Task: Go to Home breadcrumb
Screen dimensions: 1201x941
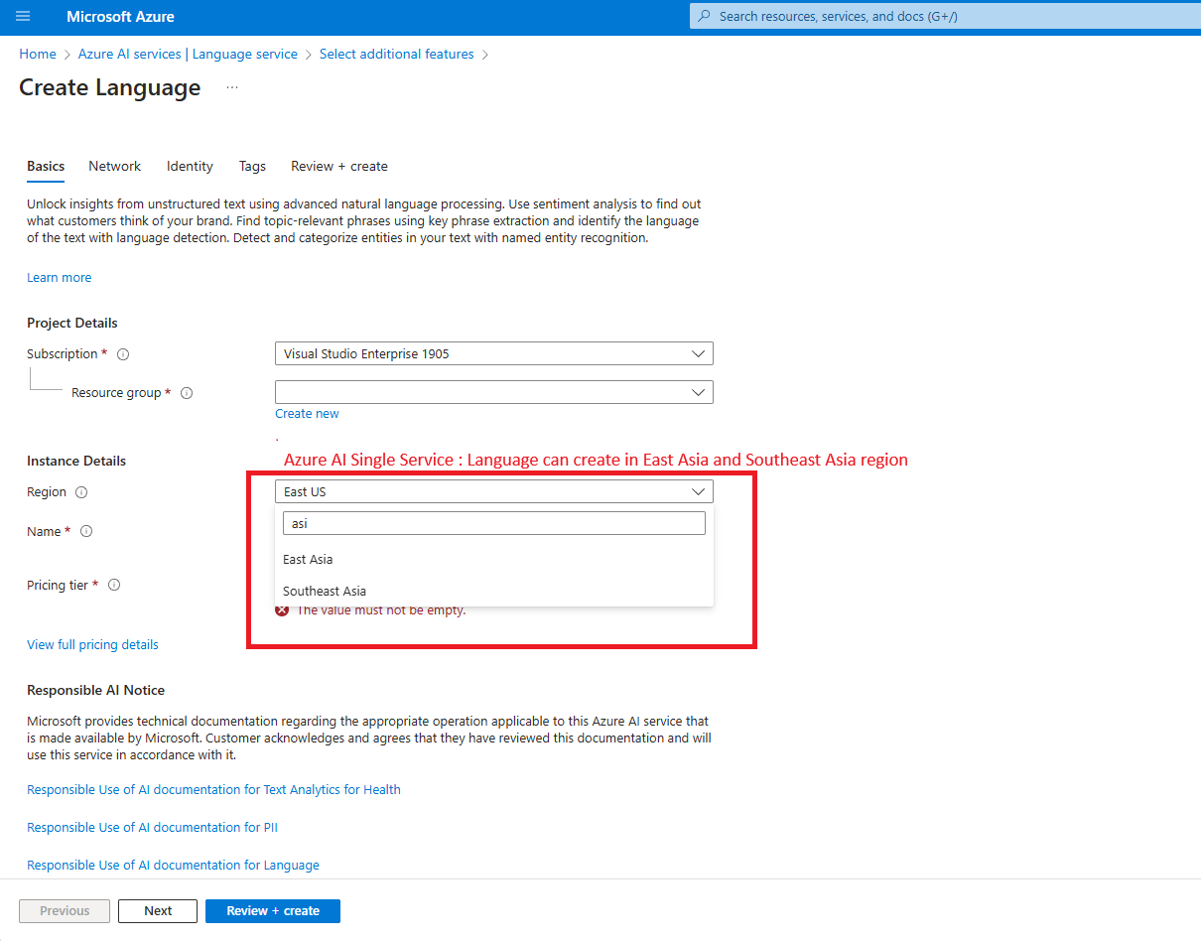Action: coord(38,55)
